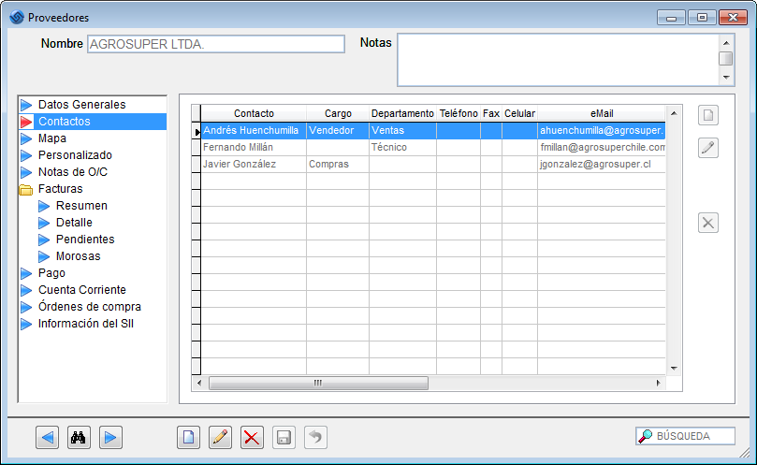Go to previous supplier record arrow
Viewport: 757px width, 465px height.
[48, 438]
